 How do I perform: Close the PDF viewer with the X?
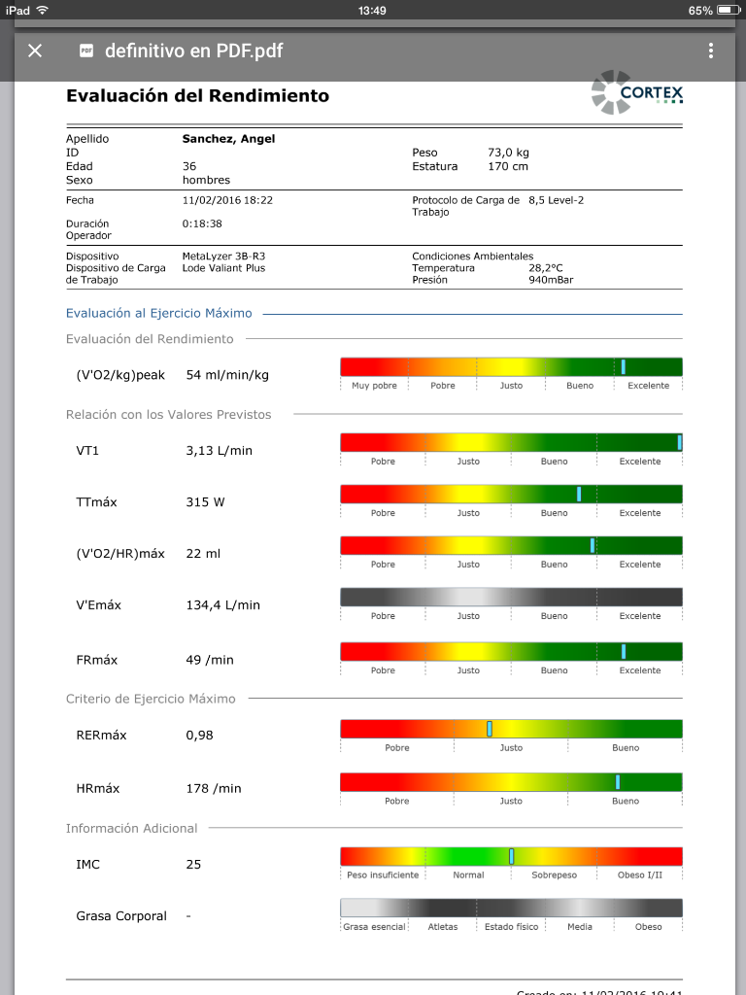click(35, 51)
